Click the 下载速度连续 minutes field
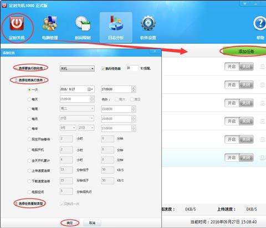 click(x=66, y=181)
